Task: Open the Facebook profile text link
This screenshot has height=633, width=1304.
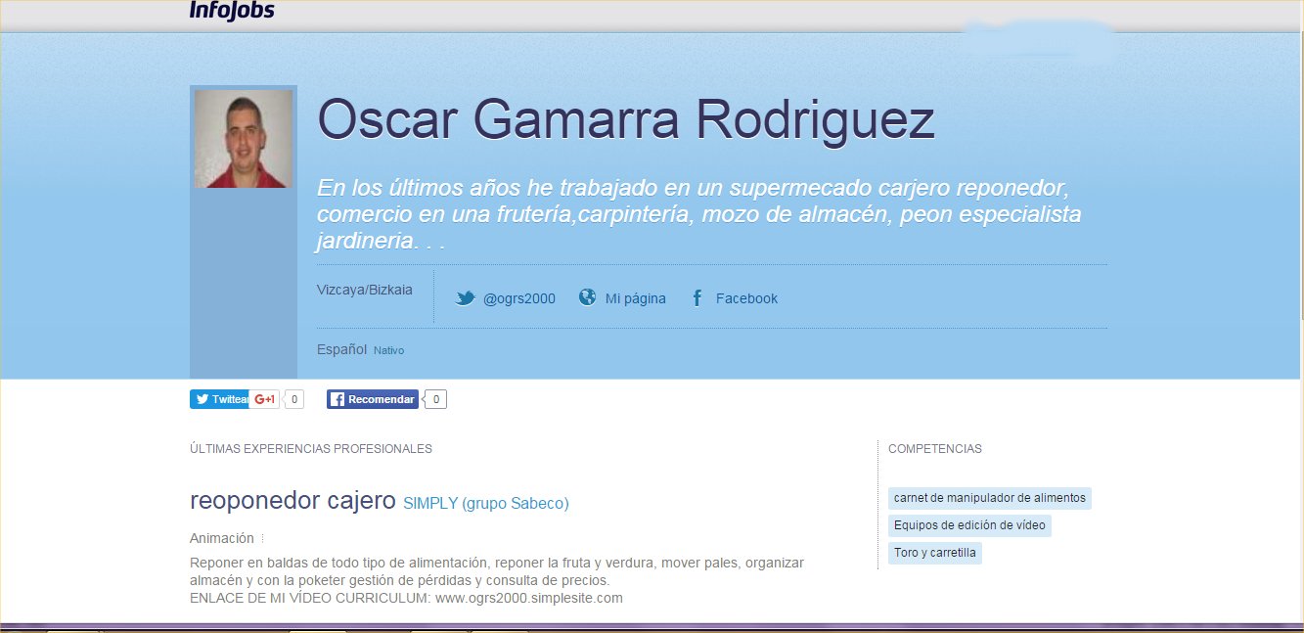Action: click(746, 298)
